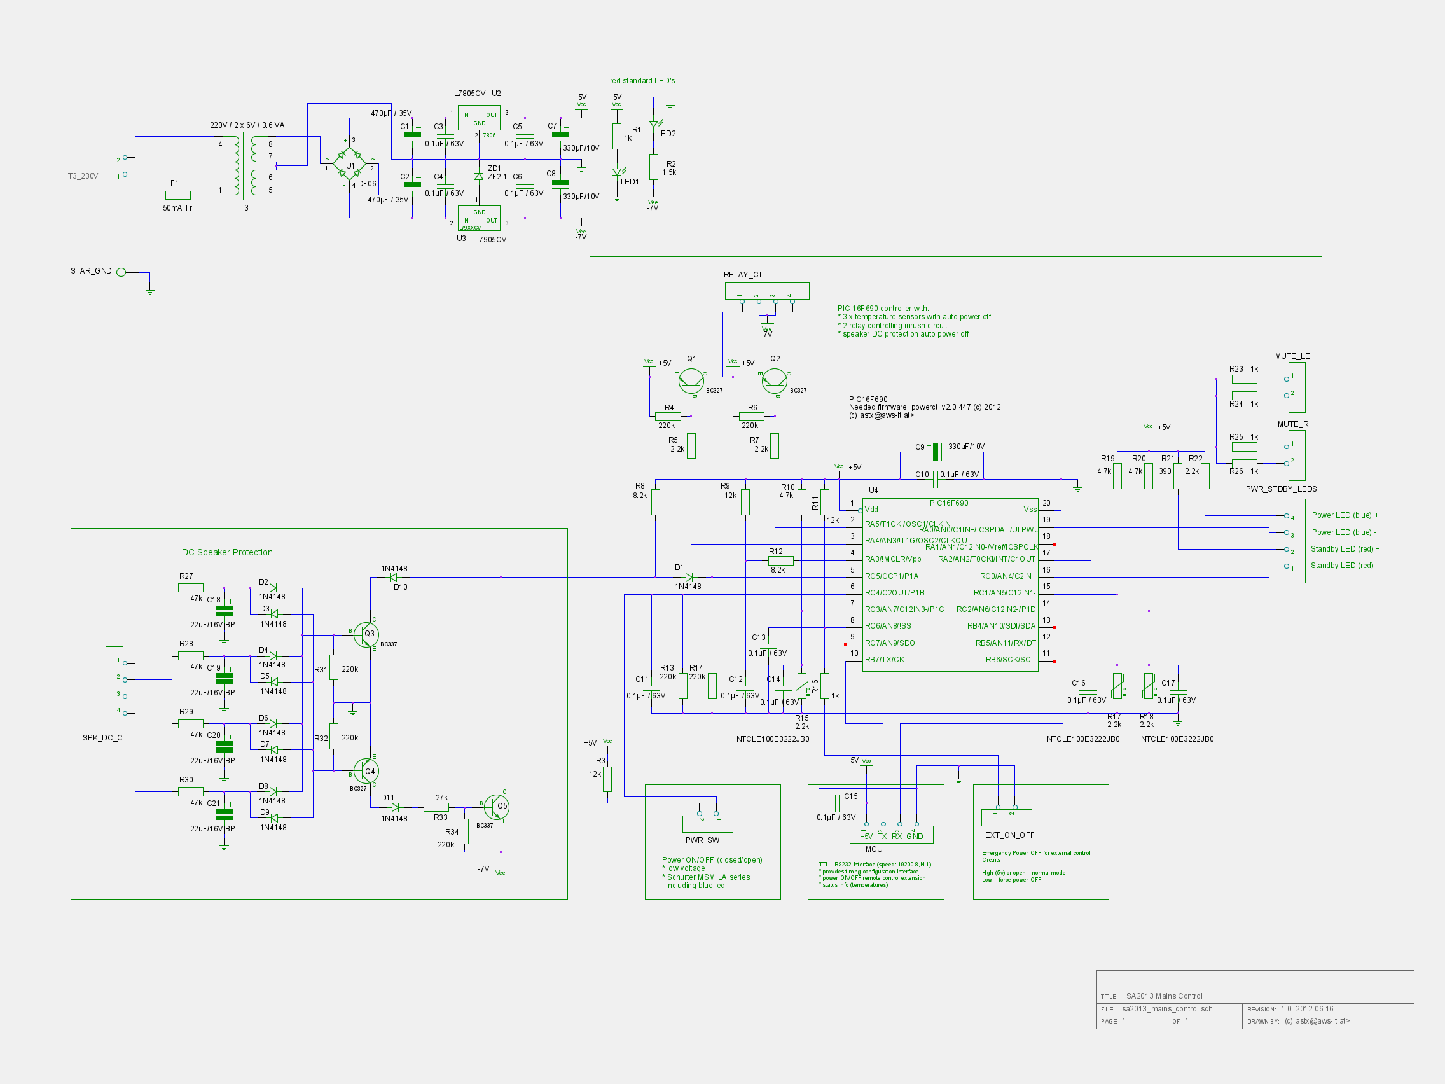This screenshot has width=1445, height=1084.
Task: Click NTC thermistor R15 symbol
Action: pyautogui.click(x=802, y=687)
